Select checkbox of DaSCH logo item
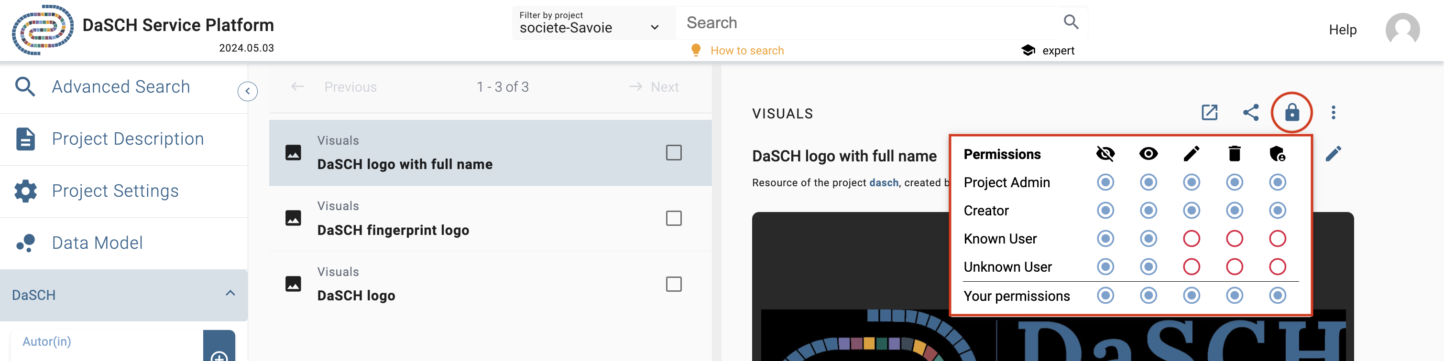Screen dimensions: 1444x361 tap(673, 284)
